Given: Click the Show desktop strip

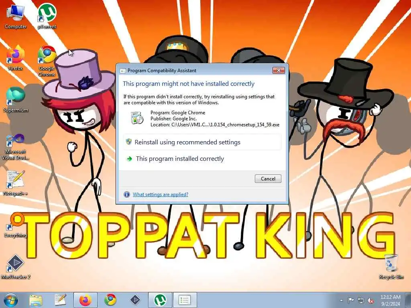Looking at the screenshot, I should point(408,300).
